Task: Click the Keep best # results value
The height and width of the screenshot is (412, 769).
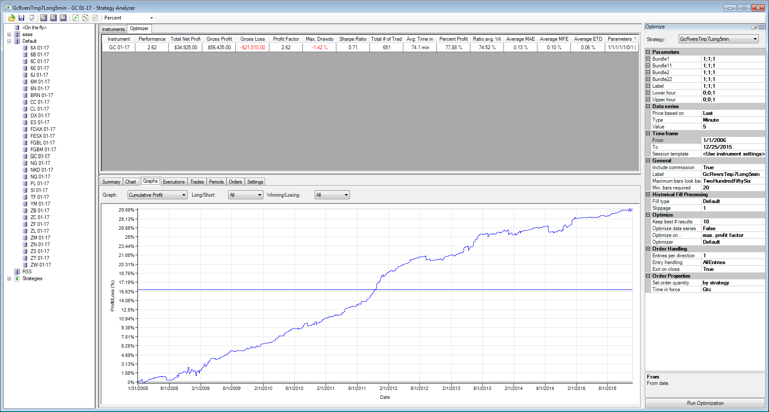Action: pos(733,222)
